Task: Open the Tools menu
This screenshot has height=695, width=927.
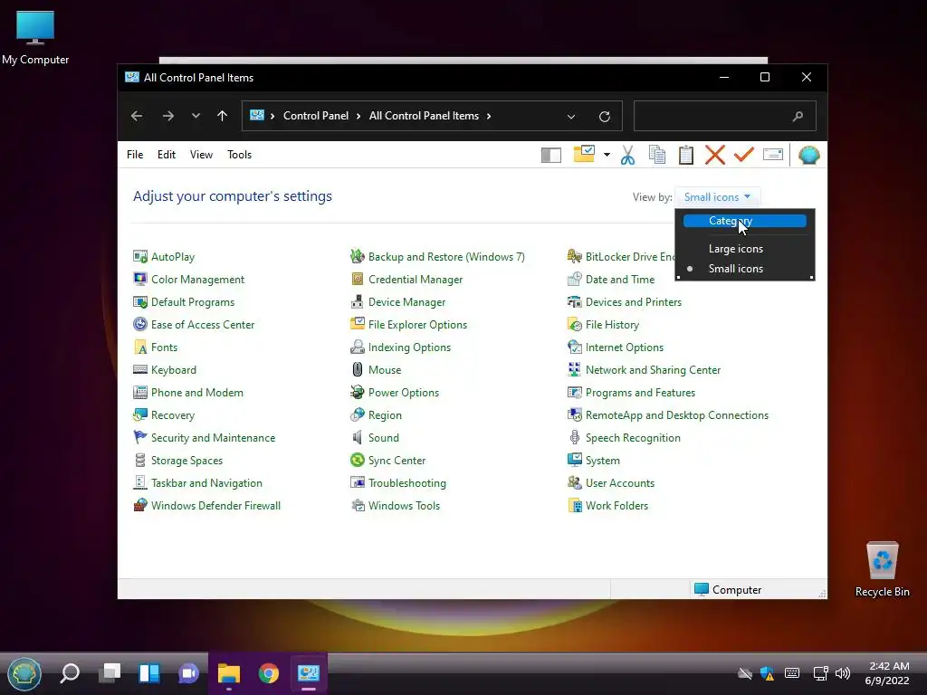Action: tap(239, 154)
